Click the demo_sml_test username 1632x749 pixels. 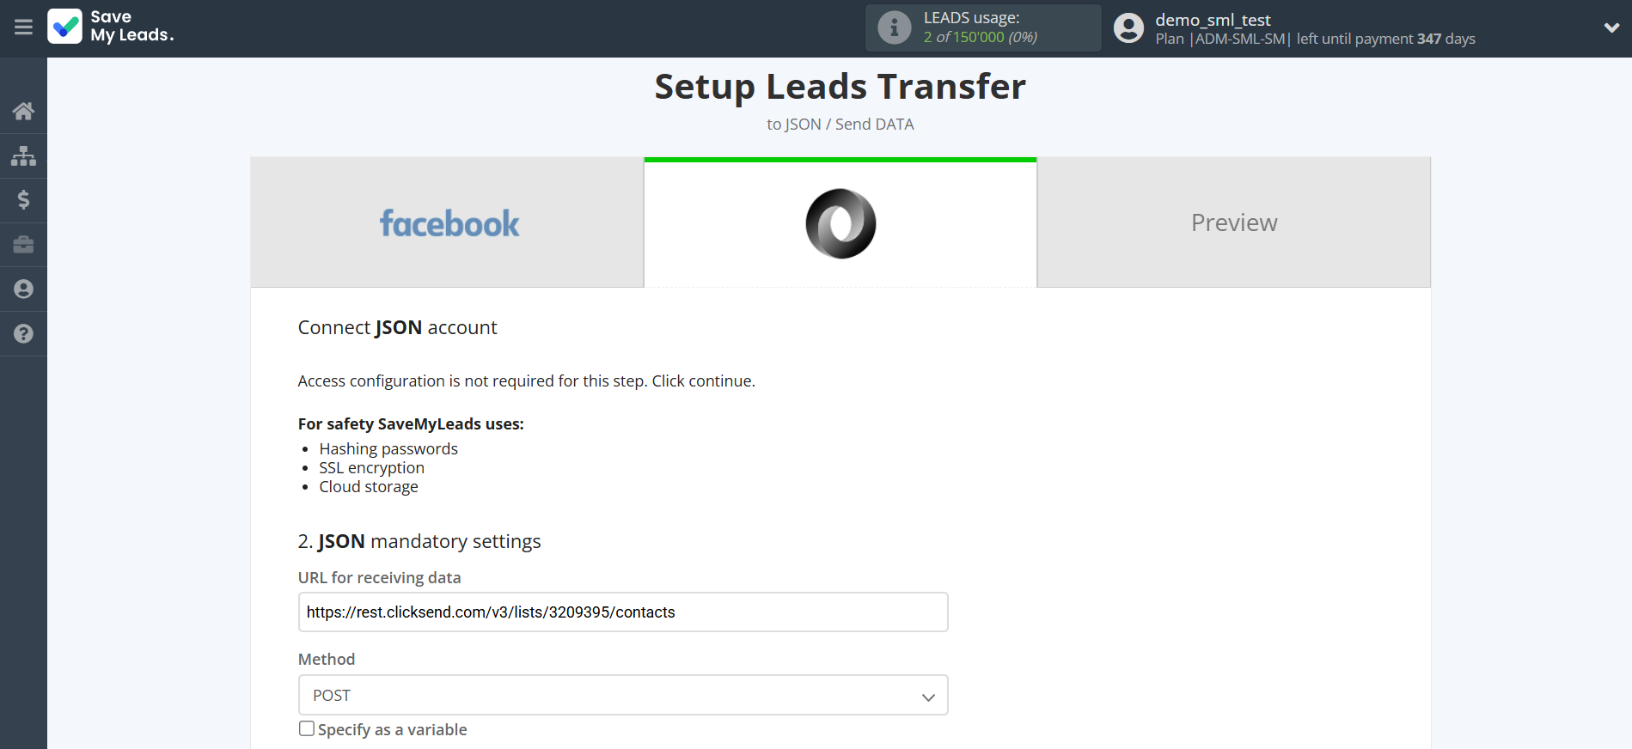pyautogui.click(x=1213, y=20)
